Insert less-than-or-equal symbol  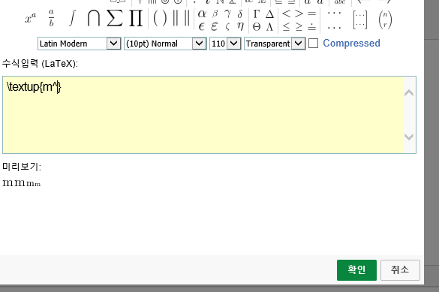(286, 26)
